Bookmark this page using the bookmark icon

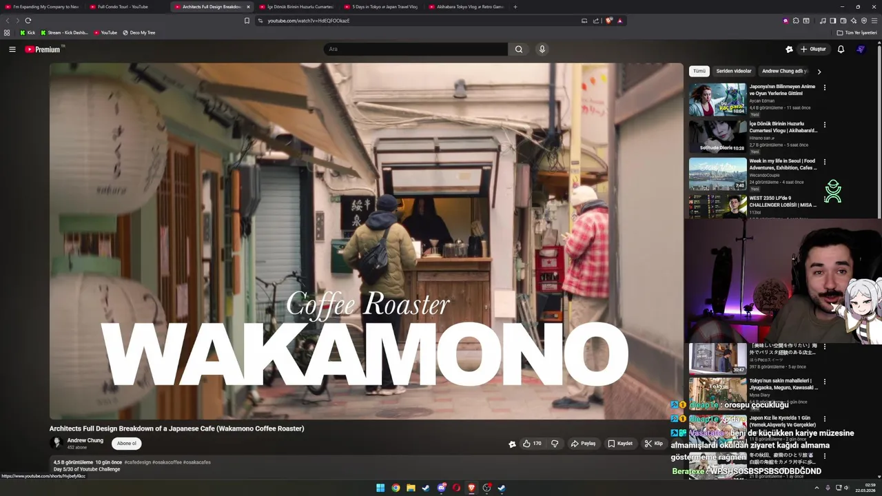(247, 21)
